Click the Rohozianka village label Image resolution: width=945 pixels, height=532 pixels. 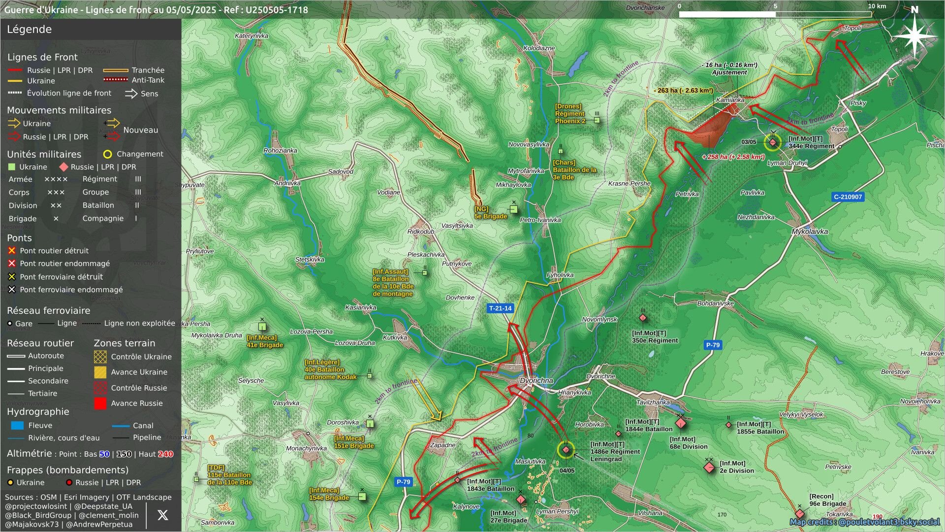click(x=280, y=151)
